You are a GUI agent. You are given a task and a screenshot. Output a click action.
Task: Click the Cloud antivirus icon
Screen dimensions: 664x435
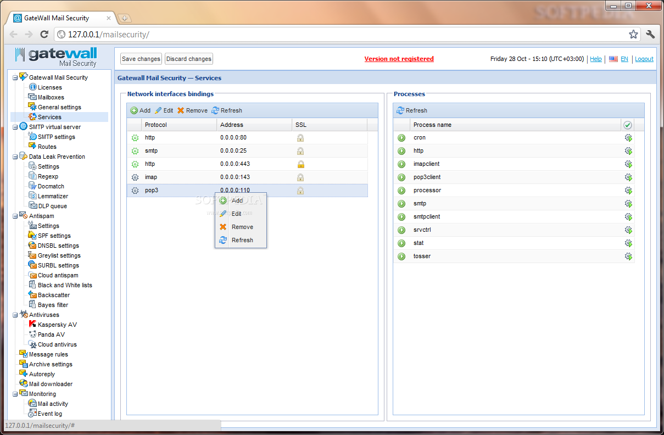[33, 344]
